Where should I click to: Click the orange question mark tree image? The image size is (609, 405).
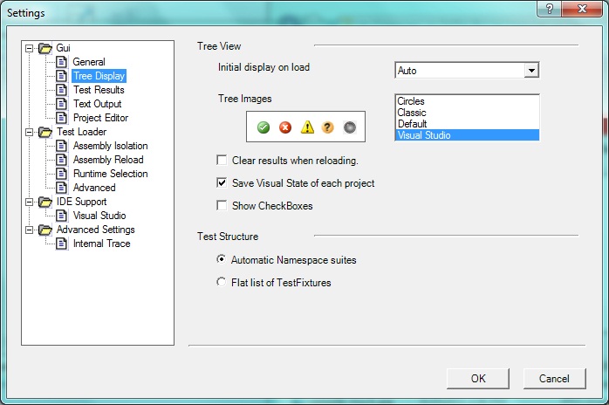pyautogui.click(x=328, y=127)
